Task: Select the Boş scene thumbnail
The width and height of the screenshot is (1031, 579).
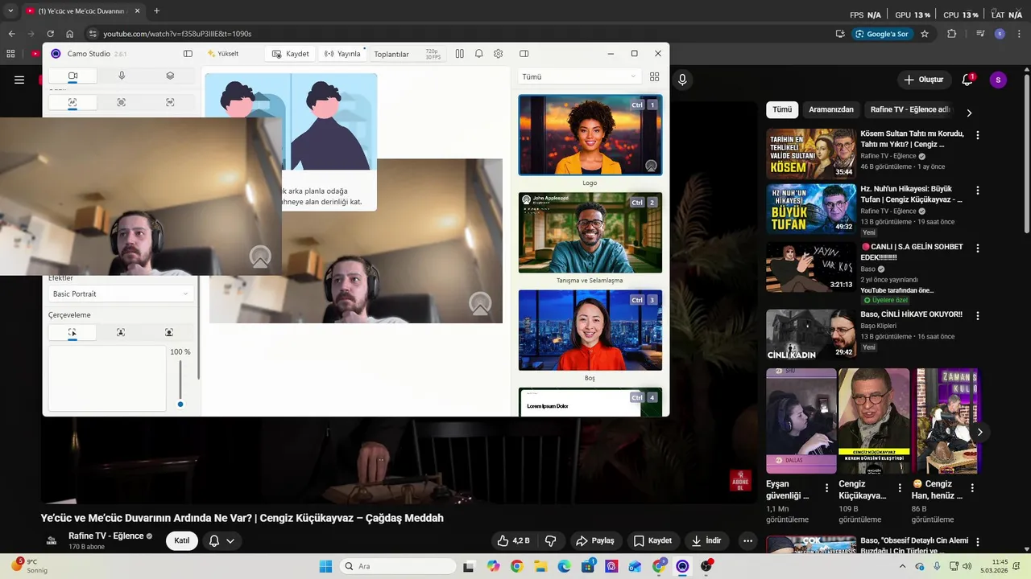Action: 590,330
